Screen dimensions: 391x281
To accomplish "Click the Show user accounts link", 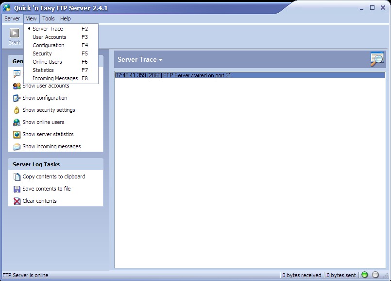I will (46, 86).
